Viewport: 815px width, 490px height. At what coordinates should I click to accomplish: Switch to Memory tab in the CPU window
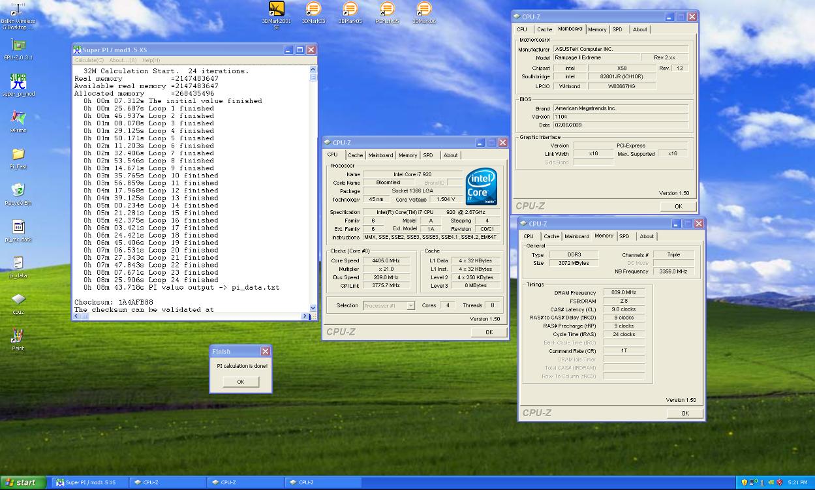point(408,155)
